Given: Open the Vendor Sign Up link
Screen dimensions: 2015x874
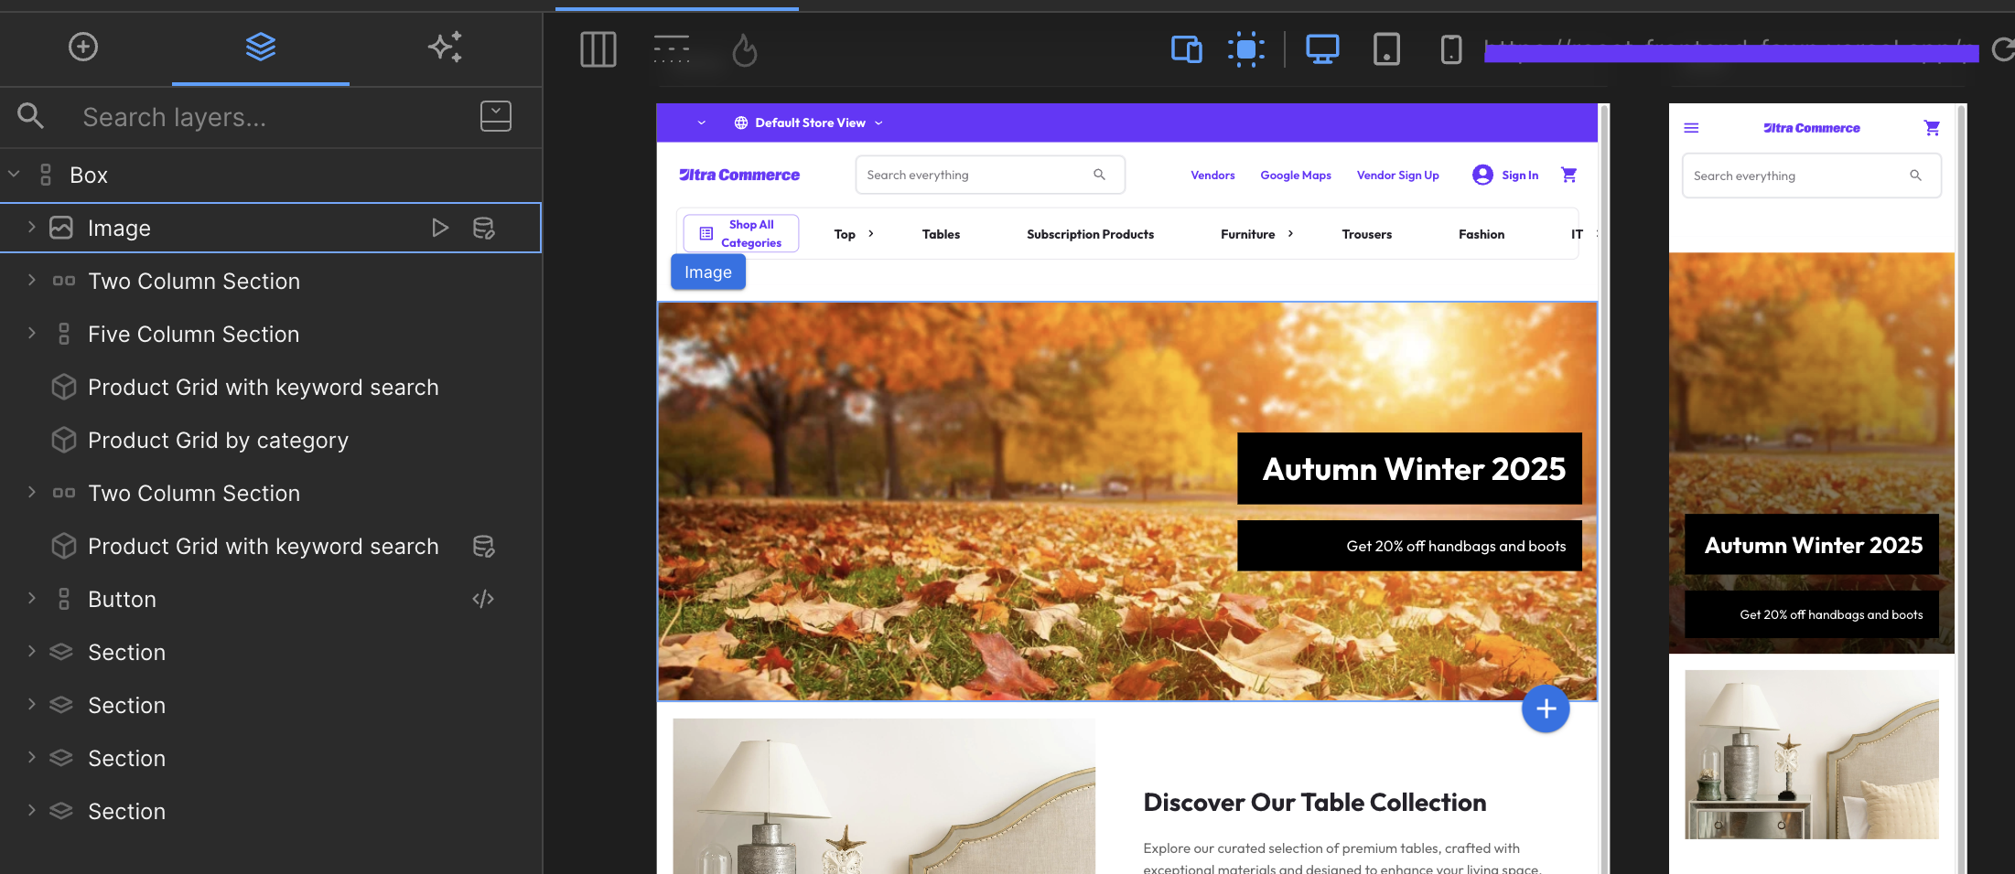Looking at the screenshot, I should (x=1397, y=175).
